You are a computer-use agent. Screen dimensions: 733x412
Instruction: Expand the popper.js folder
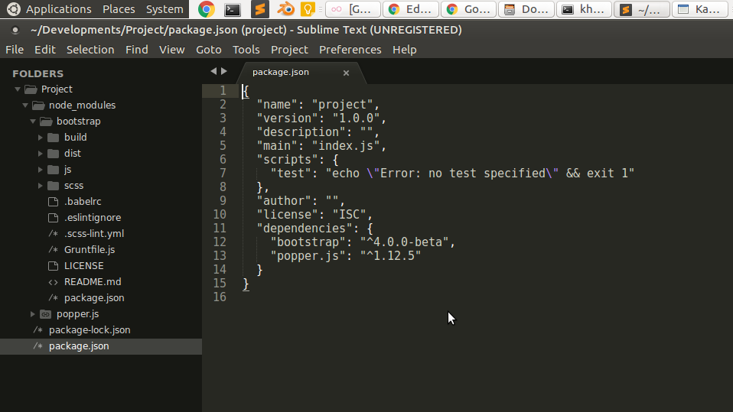coord(33,314)
